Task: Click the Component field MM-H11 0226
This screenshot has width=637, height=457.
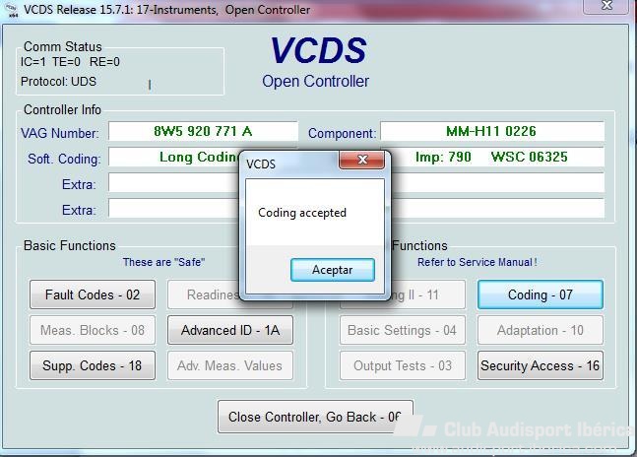Action: pos(492,131)
